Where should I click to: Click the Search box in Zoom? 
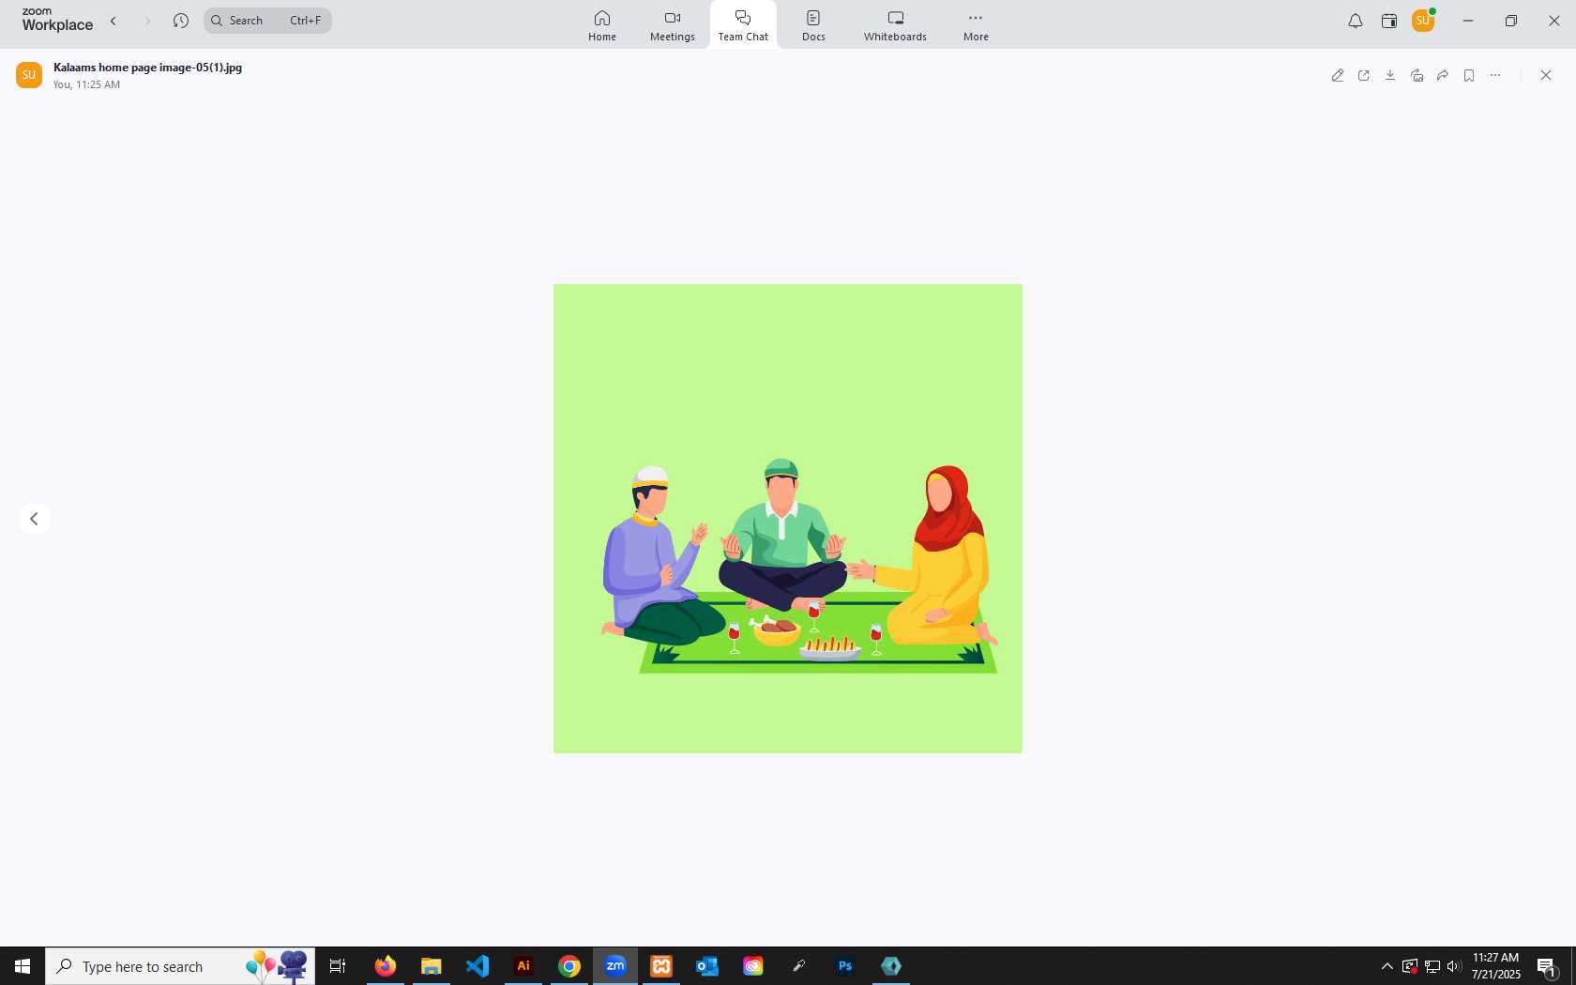[267, 21]
